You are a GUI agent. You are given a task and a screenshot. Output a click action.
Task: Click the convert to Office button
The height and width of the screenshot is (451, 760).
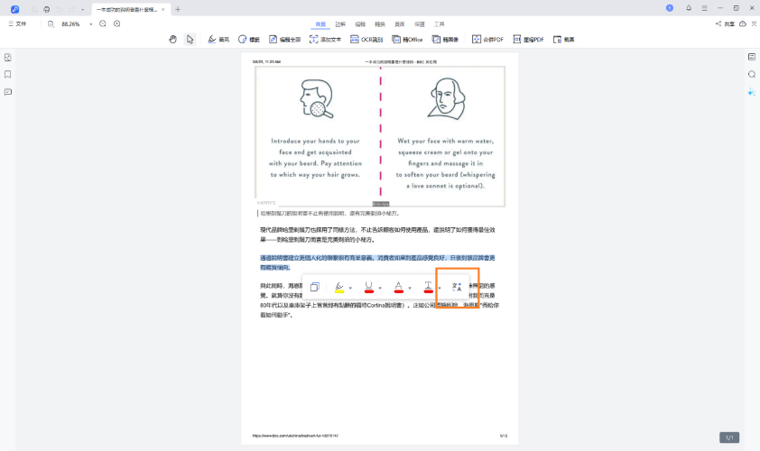pyautogui.click(x=407, y=40)
